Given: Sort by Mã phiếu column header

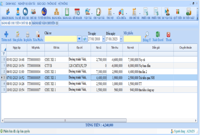Looking at the screenshot, I should 36,48.
